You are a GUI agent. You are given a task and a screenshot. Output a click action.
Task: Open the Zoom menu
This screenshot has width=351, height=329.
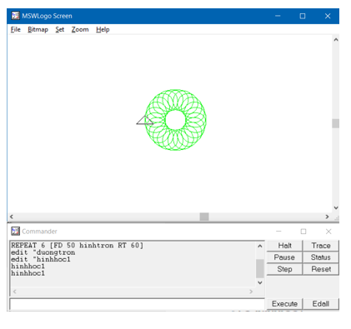point(80,29)
